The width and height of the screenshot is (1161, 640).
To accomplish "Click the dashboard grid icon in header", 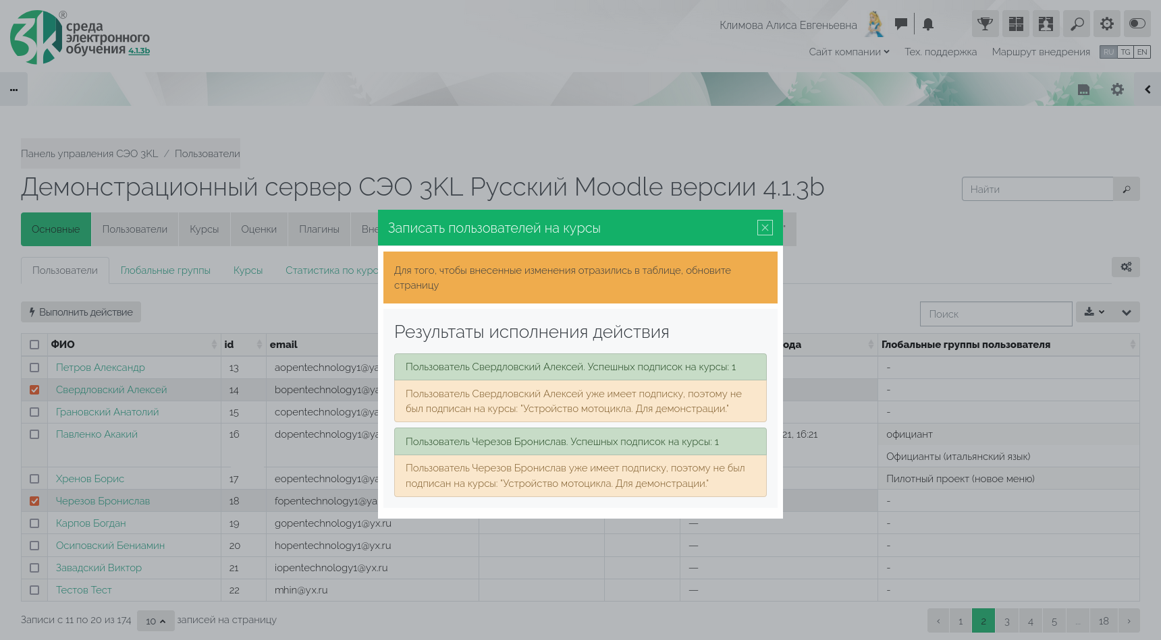I will [1016, 24].
